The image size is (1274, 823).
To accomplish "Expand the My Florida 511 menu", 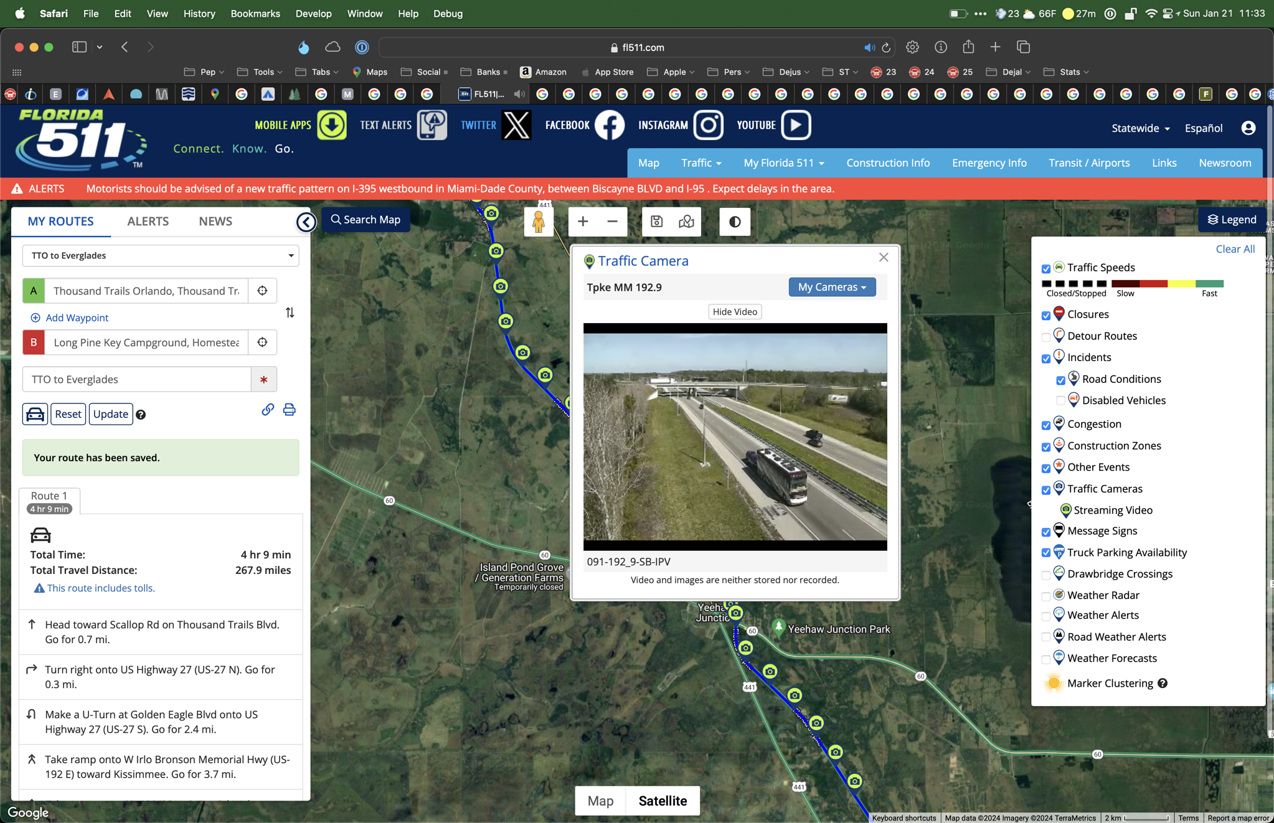I will pyautogui.click(x=784, y=163).
